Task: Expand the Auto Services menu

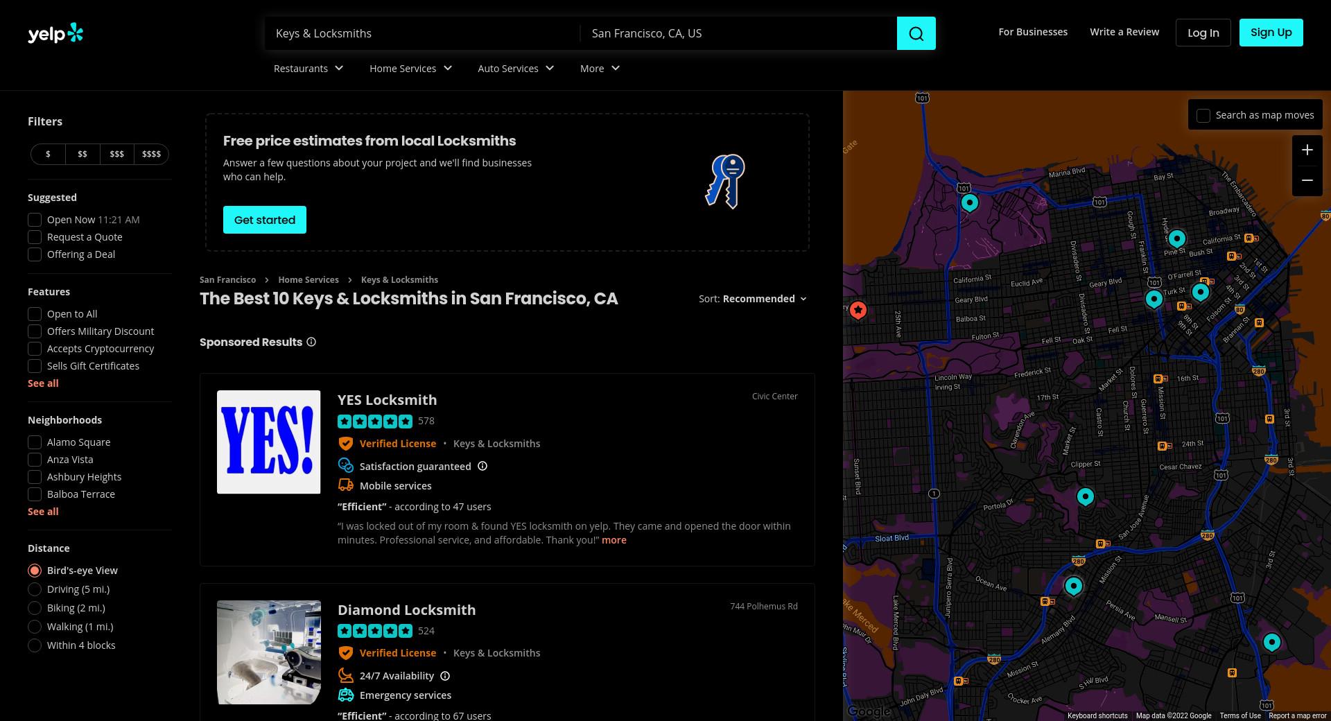Action: click(x=516, y=69)
